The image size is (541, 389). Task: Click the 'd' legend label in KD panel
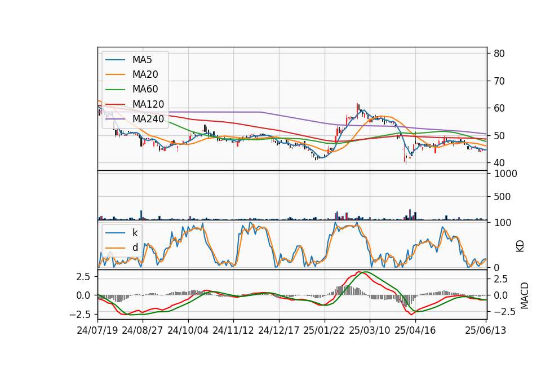tap(135, 247)
